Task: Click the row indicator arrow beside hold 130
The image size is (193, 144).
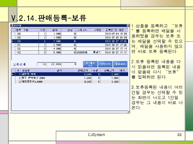Action: 13,41
